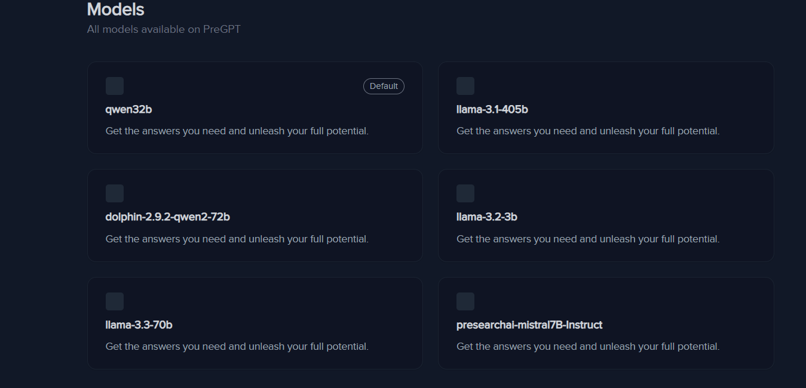Click the presearchai-mistral7B-Instruct model icon
Viewport: 806px width, 388px height.
465,301
